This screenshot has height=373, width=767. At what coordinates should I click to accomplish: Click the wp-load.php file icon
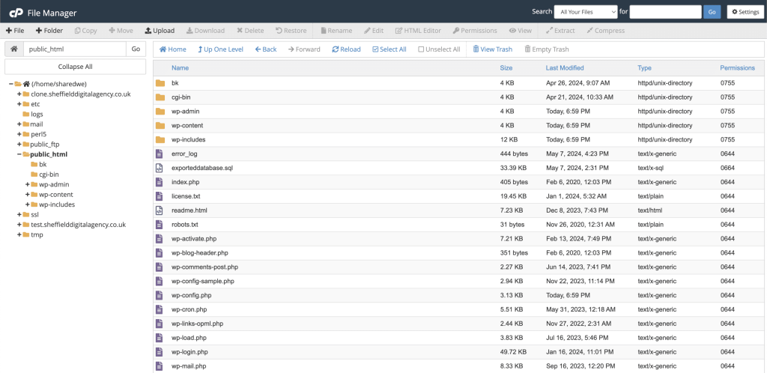coord(159,338)
